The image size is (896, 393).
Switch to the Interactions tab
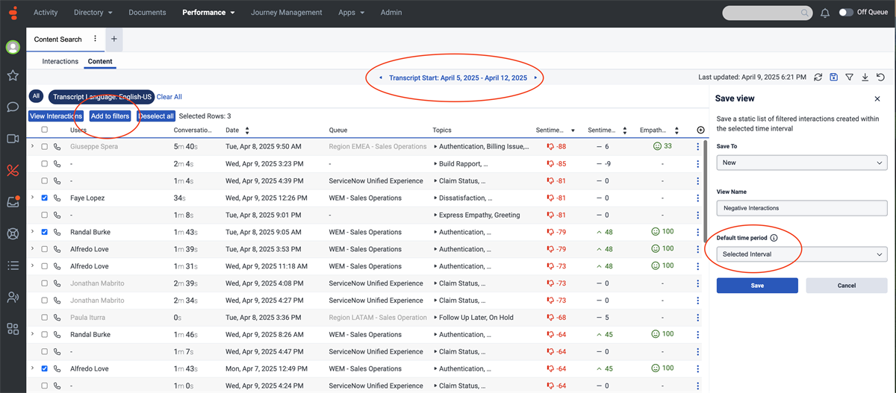(x=60, y=61)
